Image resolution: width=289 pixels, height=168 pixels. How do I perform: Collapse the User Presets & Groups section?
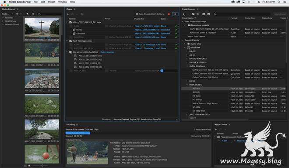pos(183,21)
